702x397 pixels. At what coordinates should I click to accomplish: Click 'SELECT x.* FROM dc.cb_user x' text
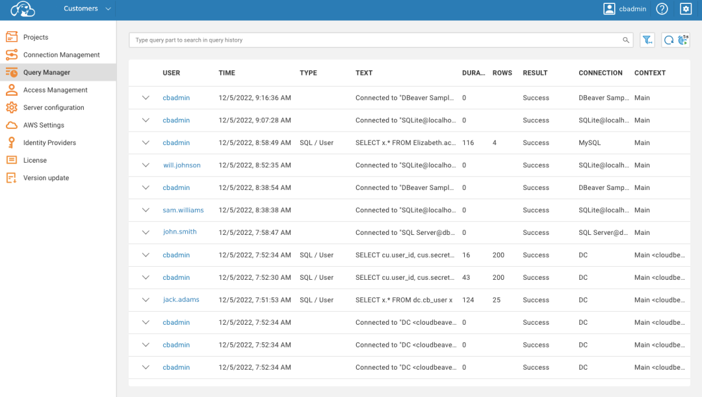(x=404, y=300)
